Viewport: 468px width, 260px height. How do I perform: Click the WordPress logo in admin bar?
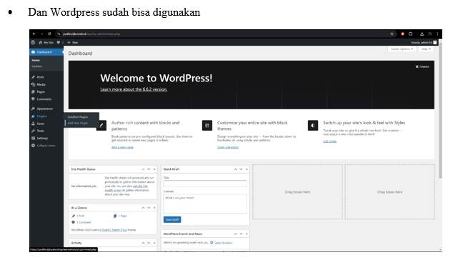33,42
